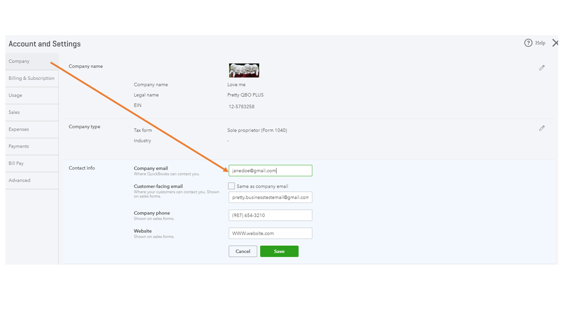
Task: Select the Expenses tab
Action: (18, 129)
